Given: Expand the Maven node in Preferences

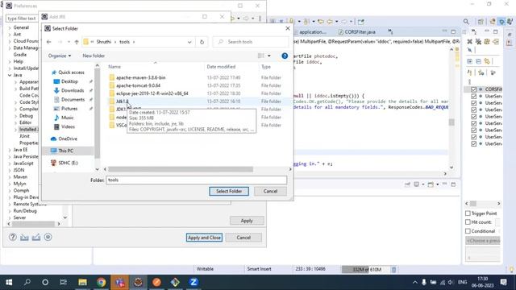Looking at the screenshot, I should [10, 177].
